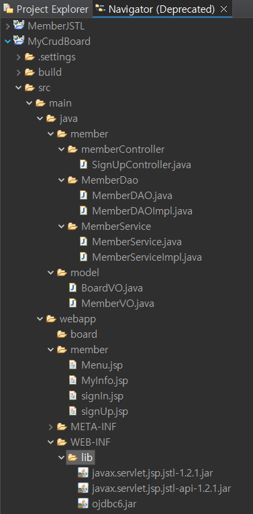Collapse the memberController folder
The width and height of the screenshot is (253, 514).
pyautogui.click(x=61, y=149)
